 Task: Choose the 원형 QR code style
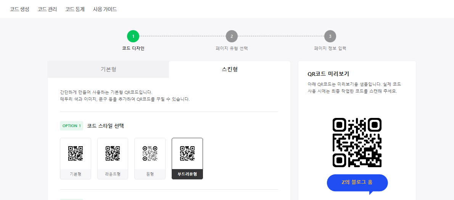(150, 158)
